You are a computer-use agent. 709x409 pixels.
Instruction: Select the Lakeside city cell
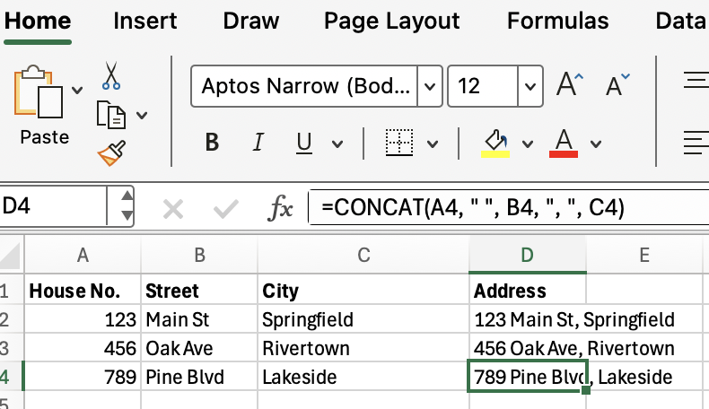[x=363, y=377]
